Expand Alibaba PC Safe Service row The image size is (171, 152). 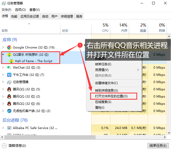[3, 128]
